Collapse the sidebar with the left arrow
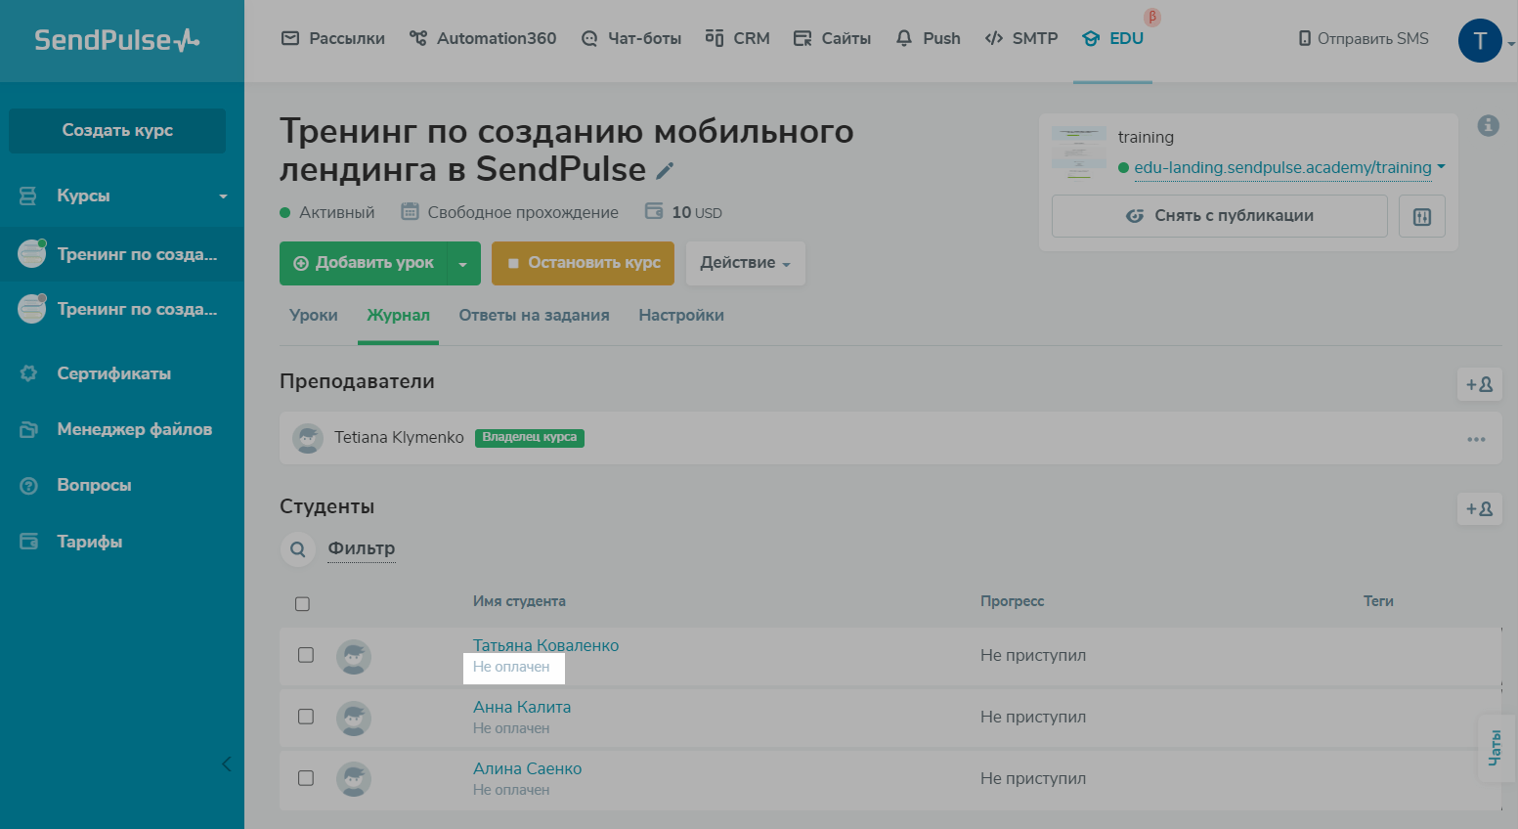This screenshot has width=1518, height=829. click(226, 764)
